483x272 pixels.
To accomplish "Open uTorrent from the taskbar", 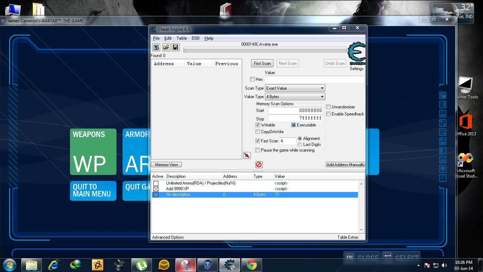I will (142, 265).
